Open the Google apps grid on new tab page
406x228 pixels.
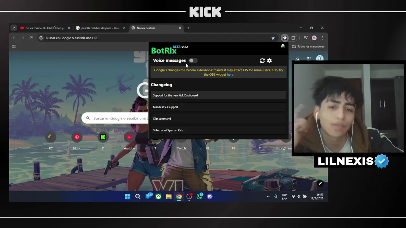point(309,59)
